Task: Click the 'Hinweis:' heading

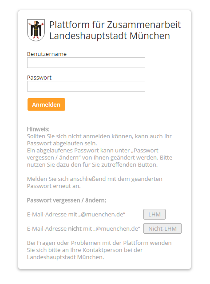Action: click(38, 129)
